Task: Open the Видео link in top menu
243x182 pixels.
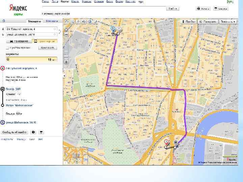Action: [119, 2]
